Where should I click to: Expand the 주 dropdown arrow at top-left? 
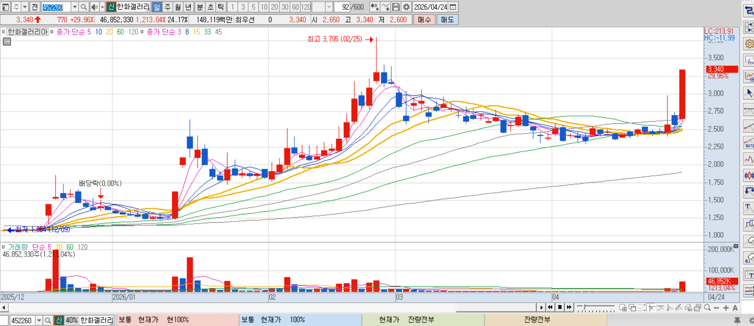click(x=25, y=7)
